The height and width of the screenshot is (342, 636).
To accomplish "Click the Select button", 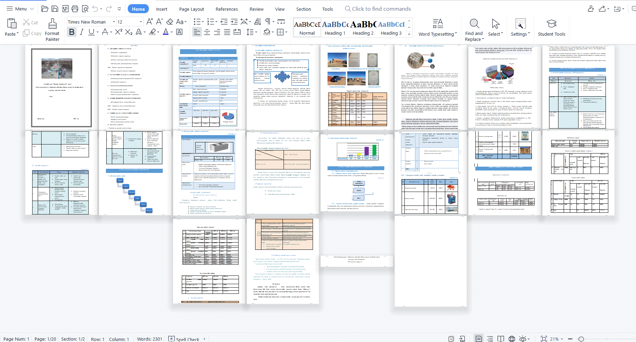I will (495, 28).
